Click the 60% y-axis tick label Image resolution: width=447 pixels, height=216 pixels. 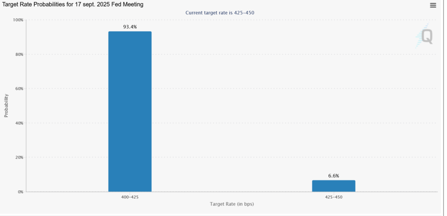(20, 89)
